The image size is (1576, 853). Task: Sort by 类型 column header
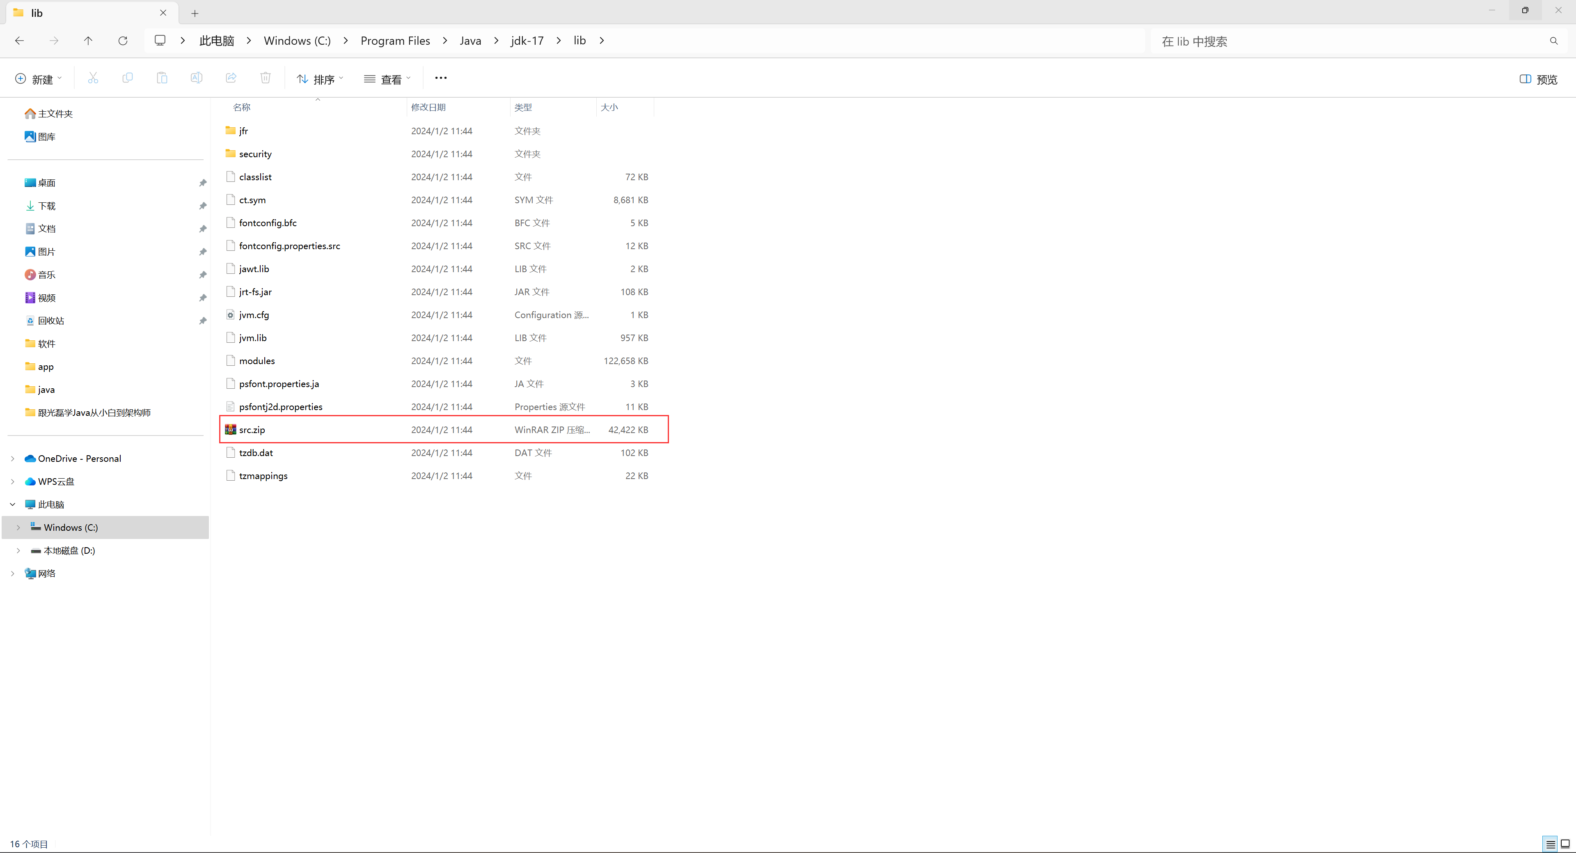click(x=523, y=107)
